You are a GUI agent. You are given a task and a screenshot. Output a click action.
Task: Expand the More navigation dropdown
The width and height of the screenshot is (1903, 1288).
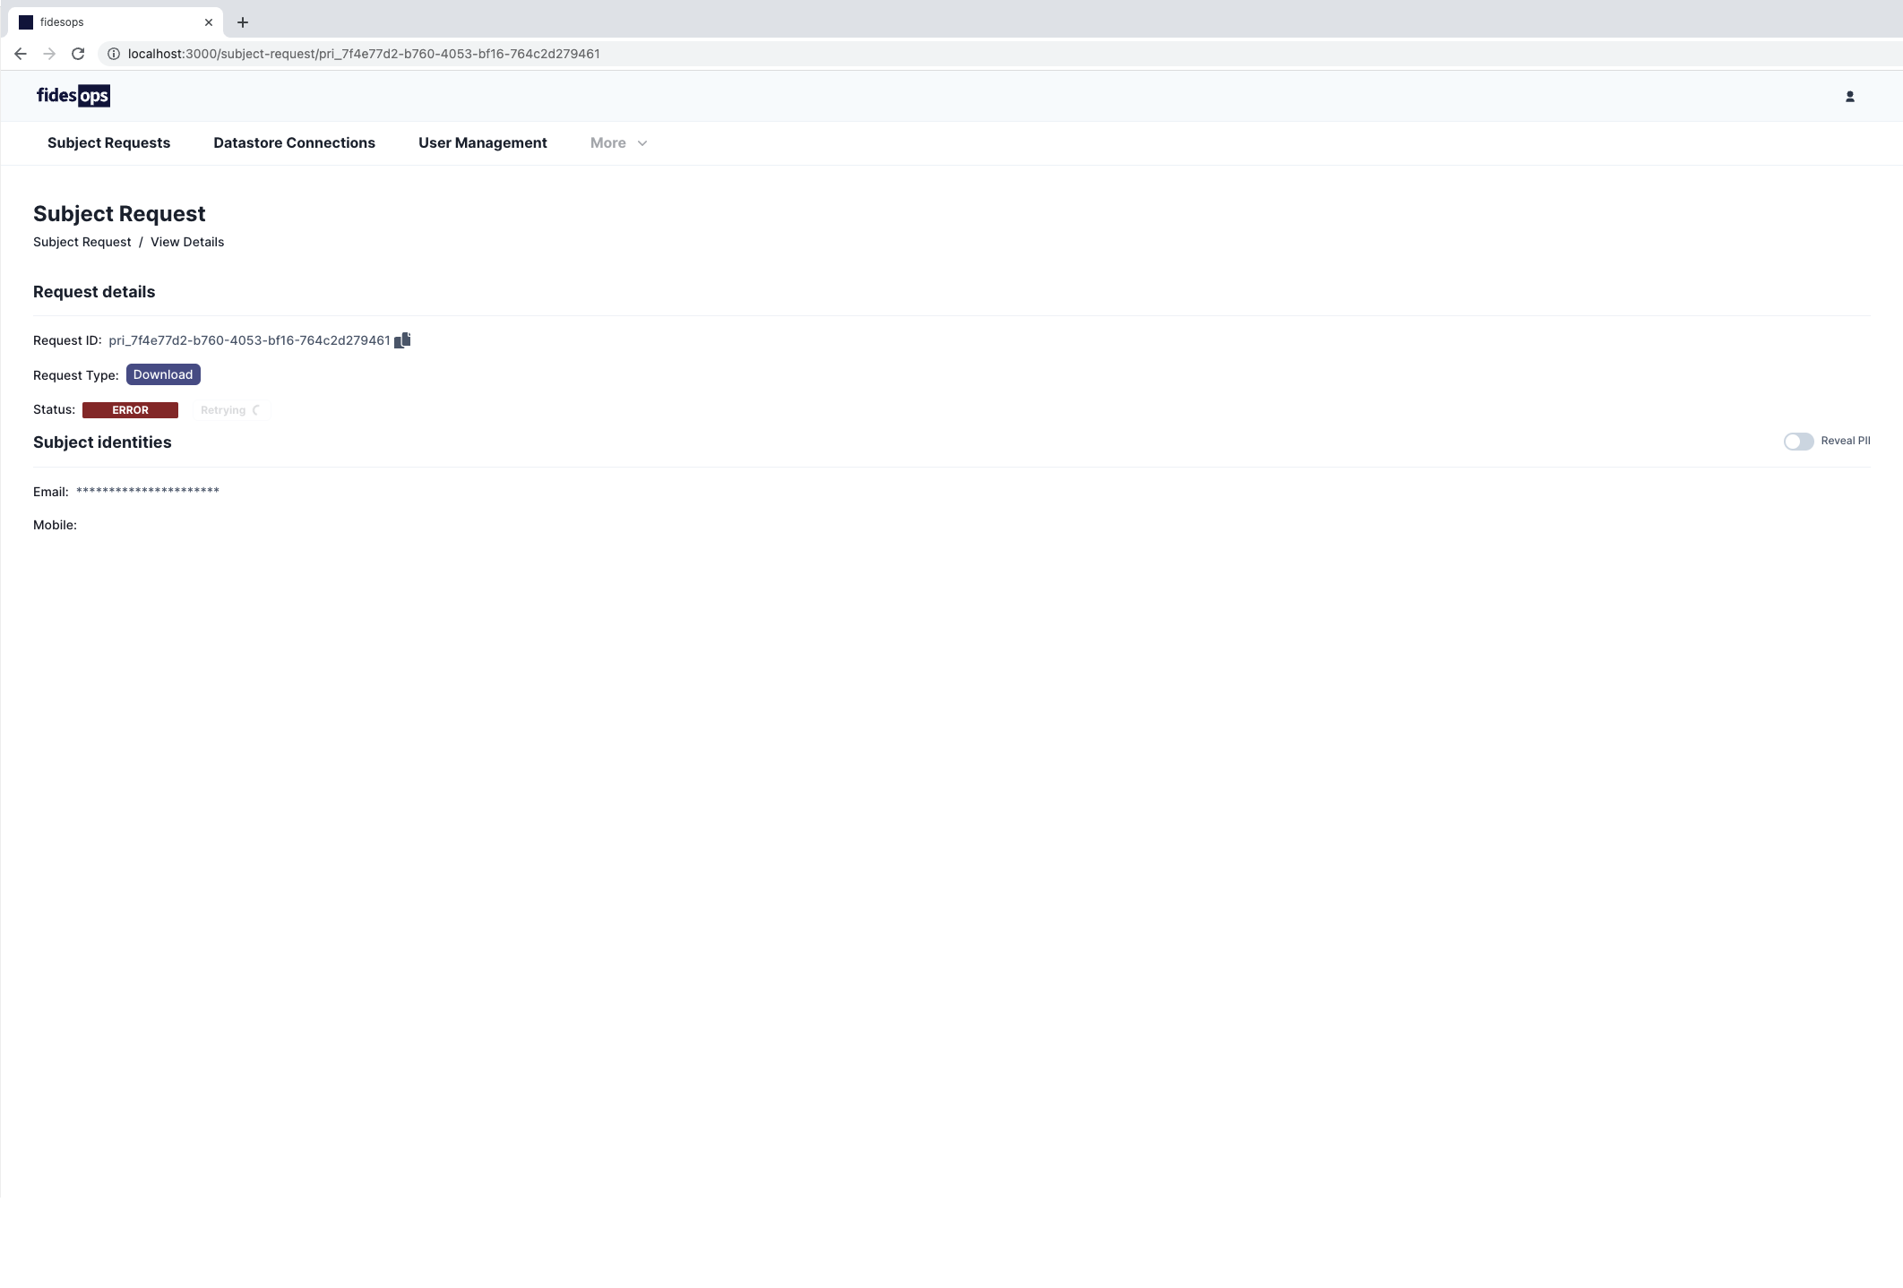pos(608,143)
